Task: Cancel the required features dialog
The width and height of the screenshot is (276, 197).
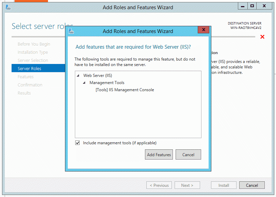Action: 188,154
